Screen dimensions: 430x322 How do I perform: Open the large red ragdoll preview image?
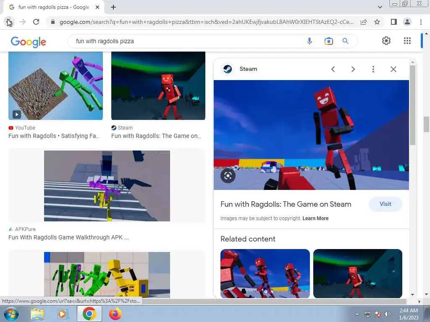point(311,135)
